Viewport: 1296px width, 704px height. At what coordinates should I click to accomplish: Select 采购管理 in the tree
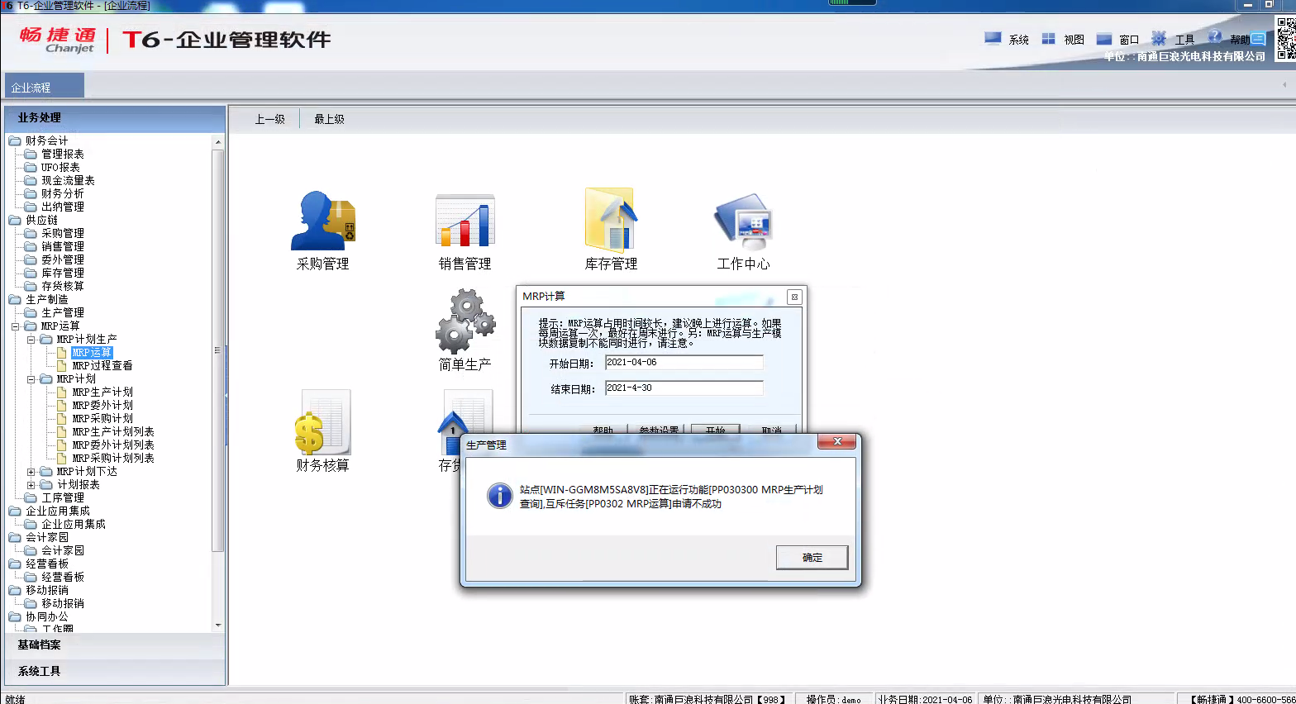coord(63,233)
